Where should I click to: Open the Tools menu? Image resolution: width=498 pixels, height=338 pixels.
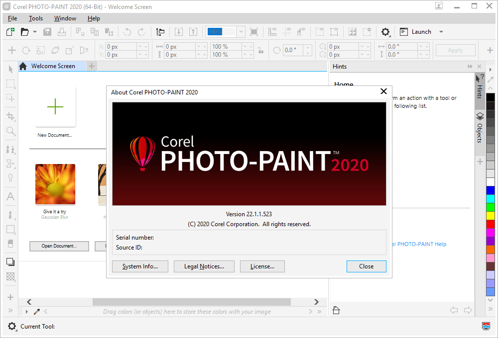[35, 18]
